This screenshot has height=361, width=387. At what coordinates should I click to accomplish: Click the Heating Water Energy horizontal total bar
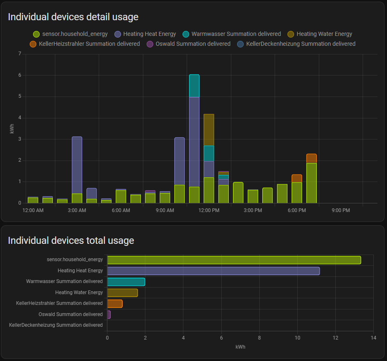click(122, 293)
